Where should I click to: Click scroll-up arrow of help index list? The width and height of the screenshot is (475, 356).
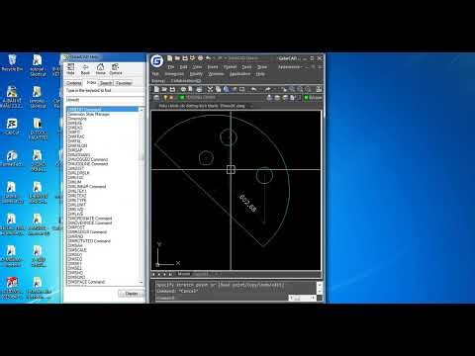tap(142, 110)
